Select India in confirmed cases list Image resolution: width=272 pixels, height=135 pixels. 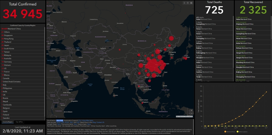pyautogui.click(x=22, y=91)
